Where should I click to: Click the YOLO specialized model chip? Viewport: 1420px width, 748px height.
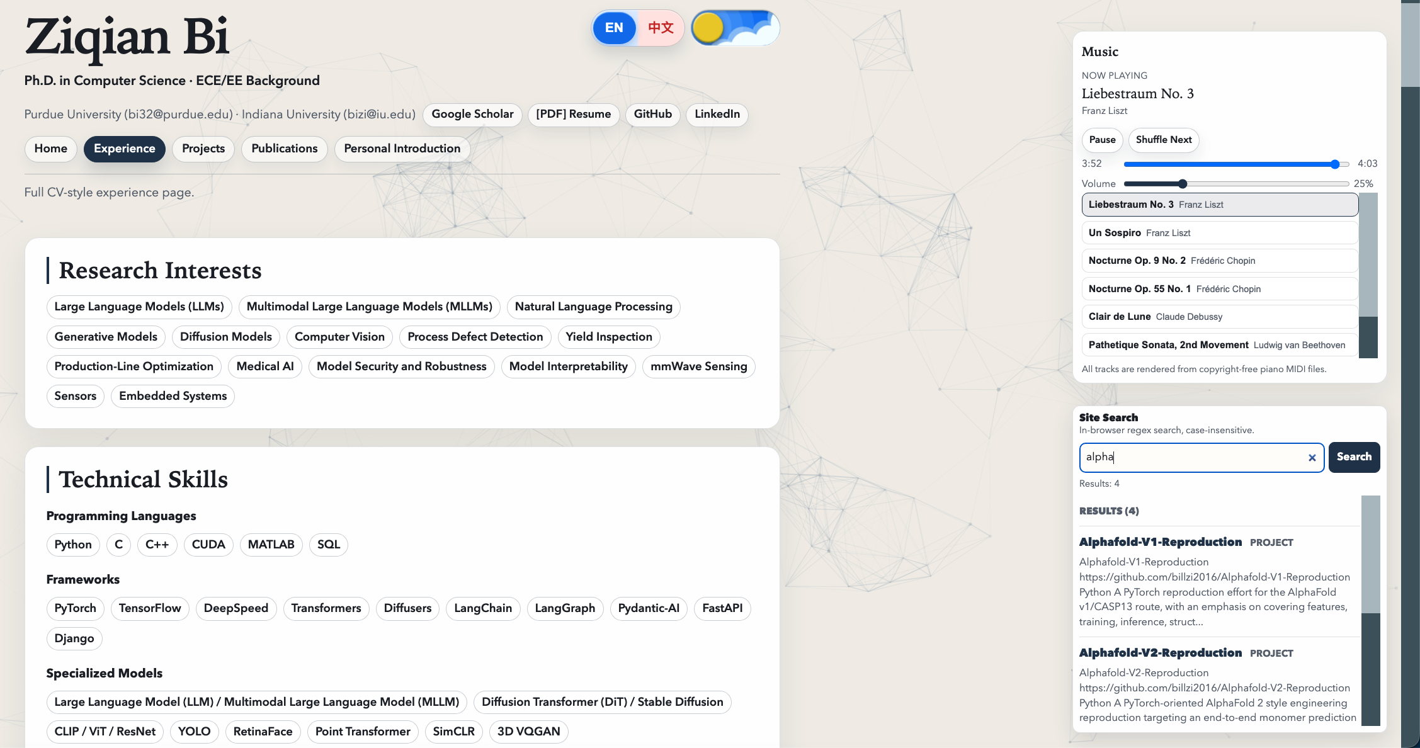(x=194, y=732)
